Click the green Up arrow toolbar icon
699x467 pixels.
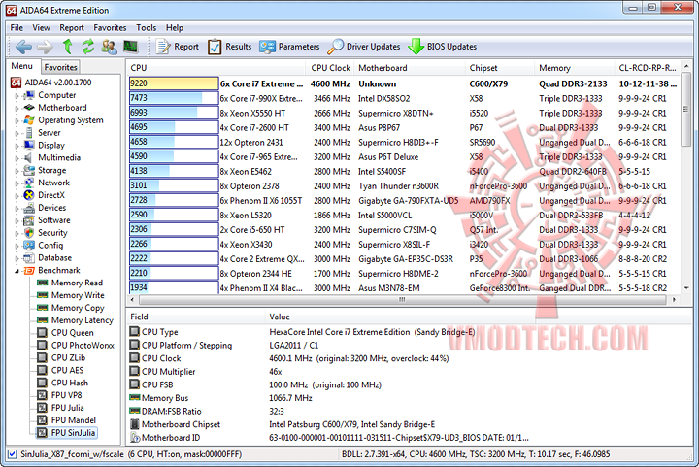pyautogui.click(x=67, y=47)
